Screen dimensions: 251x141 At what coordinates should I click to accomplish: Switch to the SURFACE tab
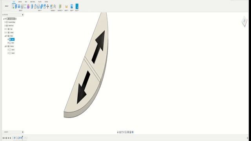20,2
